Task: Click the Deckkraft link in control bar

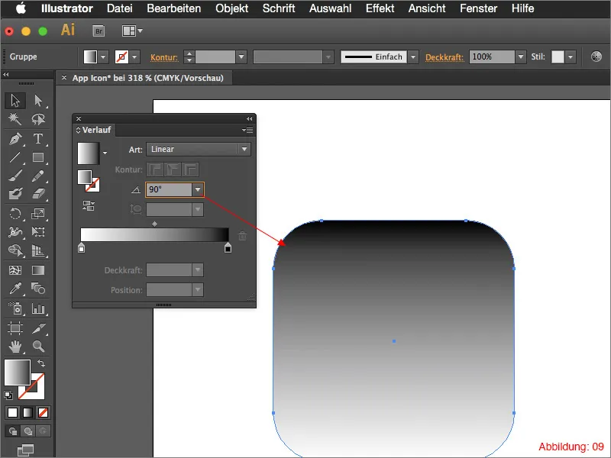Action: click(x=445, y=58)
